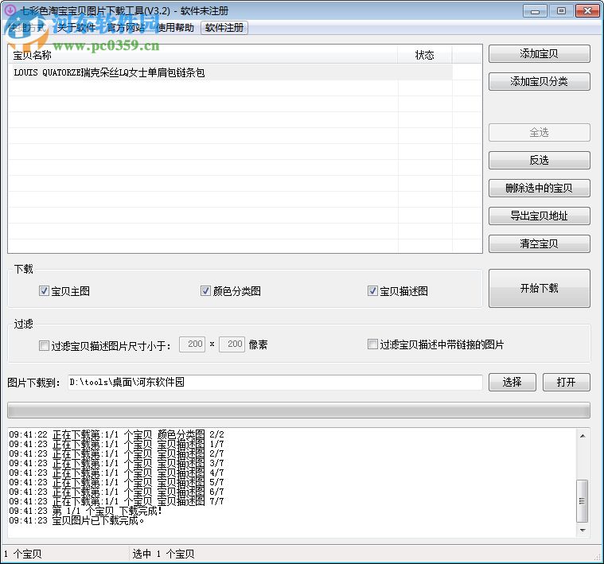Close the window
Image resolution: width=604 pixels, height=564 pixels.
[x=587, y=11]
